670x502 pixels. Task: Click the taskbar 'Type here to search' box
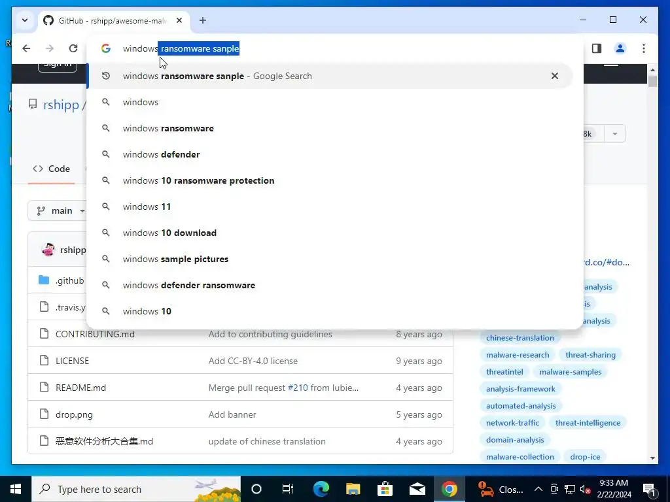pos(136,489)
